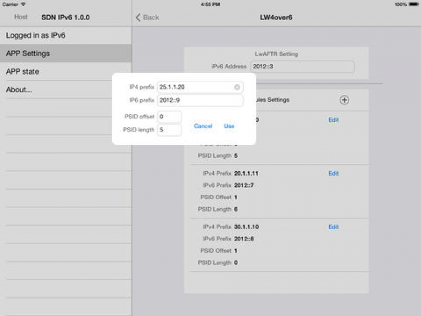Tap the Host button in sidebar header
421x316 pixels.
point(21,17)
